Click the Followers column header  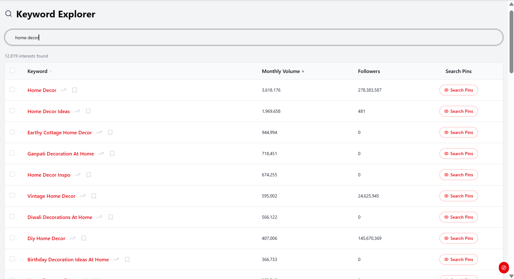pyautogui.click(x=369, y=71)
